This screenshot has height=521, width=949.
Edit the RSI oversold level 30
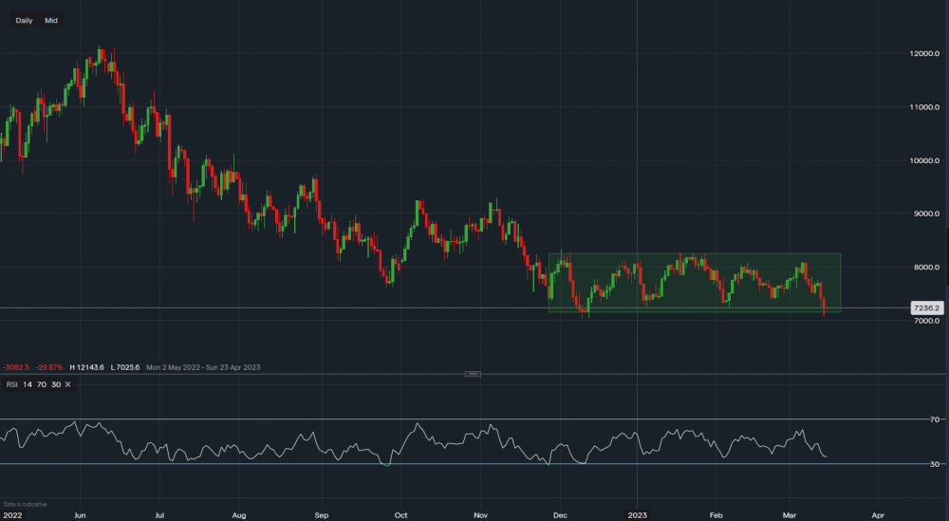click(57, 384)
